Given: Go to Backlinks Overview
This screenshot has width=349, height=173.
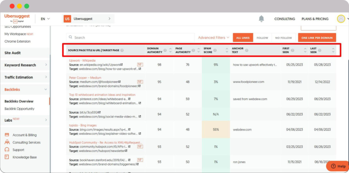Looking at the screenshot, I should point(19,101).
